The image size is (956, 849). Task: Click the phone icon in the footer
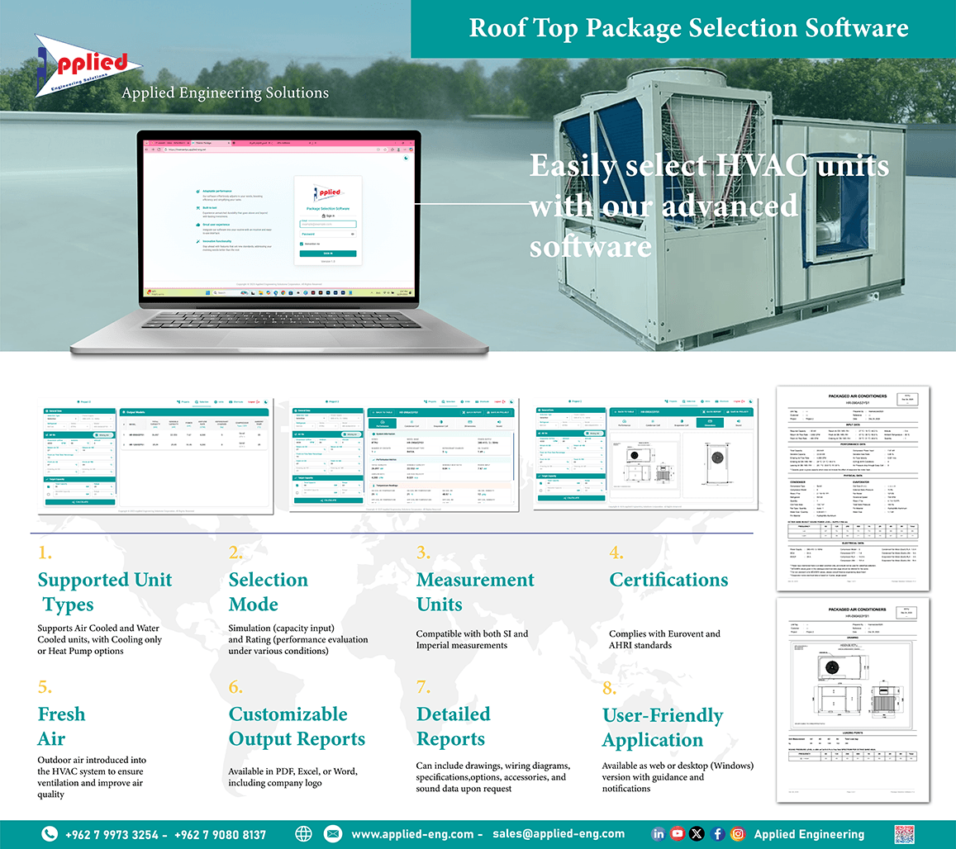50,834
